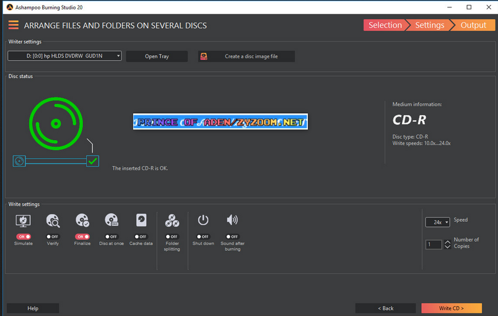Click Create a disc image file
Viewport: 498px width, 316px height.
247,56
